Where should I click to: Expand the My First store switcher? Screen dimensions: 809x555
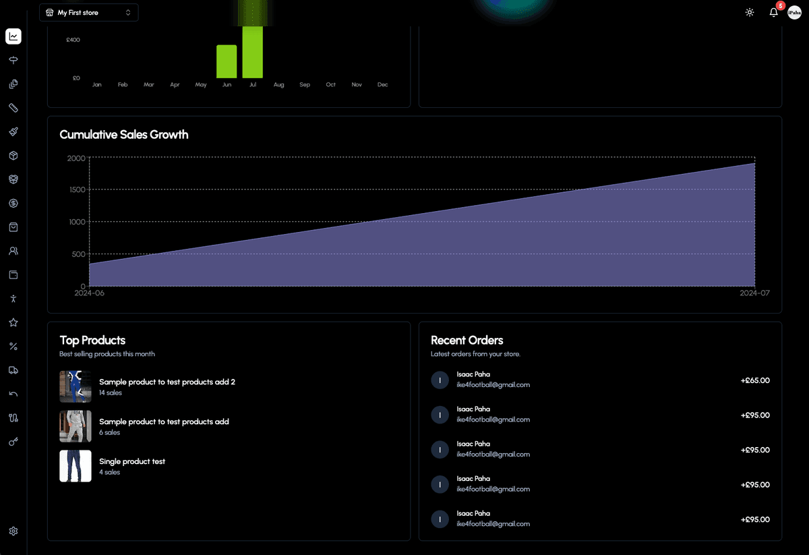pyautogui.click(x=89, y=13)
